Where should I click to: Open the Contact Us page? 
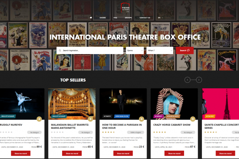(145, 17)
